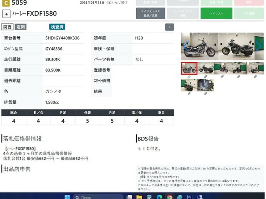This screenshot has width=266, height=199.
Task: Open Task View on the taskbar
Action: click(129, 197)
